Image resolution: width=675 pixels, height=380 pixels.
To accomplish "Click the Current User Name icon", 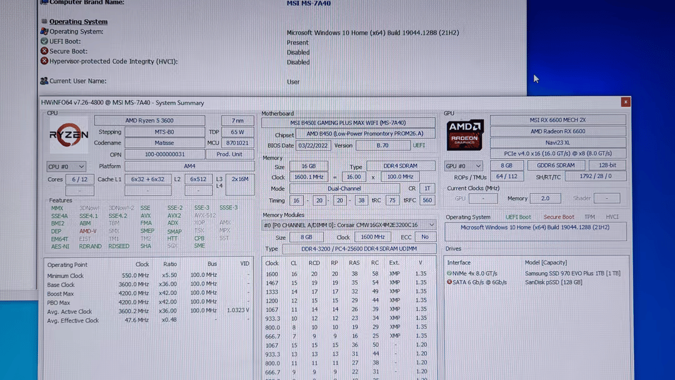I will [x=44, y=81].
